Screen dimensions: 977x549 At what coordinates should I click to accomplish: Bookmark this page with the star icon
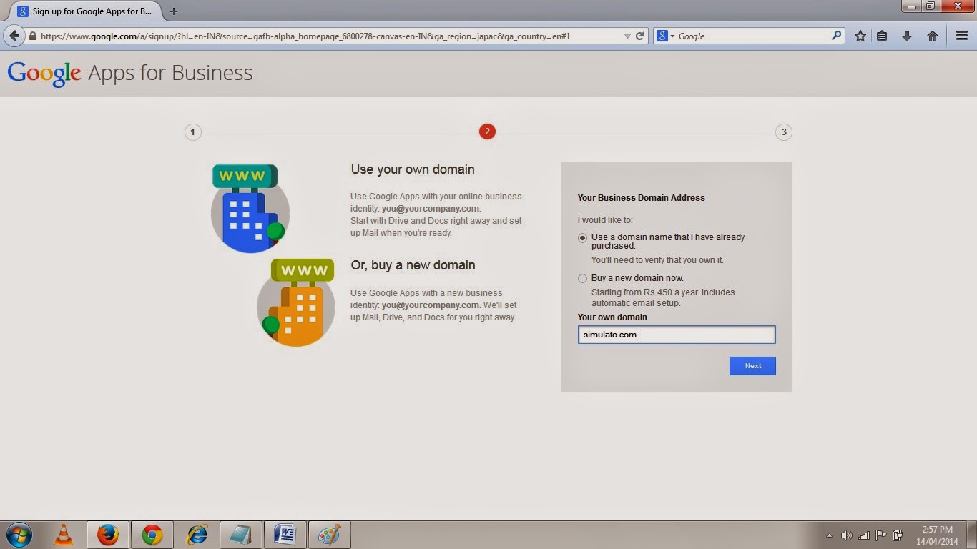tap(860, 36)
